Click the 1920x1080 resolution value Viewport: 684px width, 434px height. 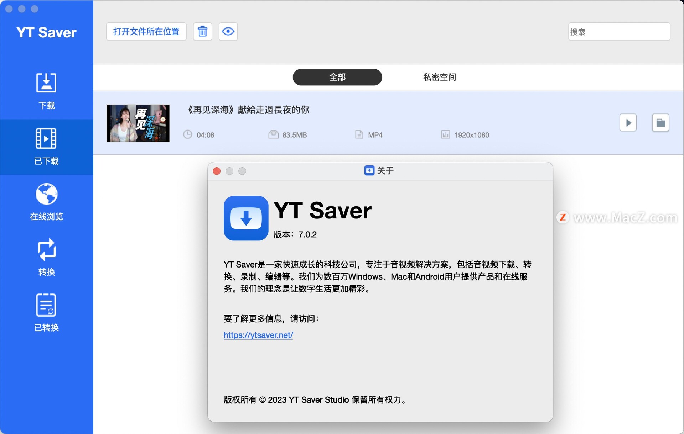[472, 135]
